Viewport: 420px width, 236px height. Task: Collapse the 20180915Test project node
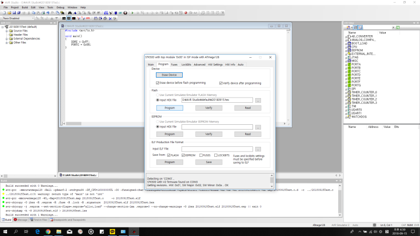tap(3, 27)
